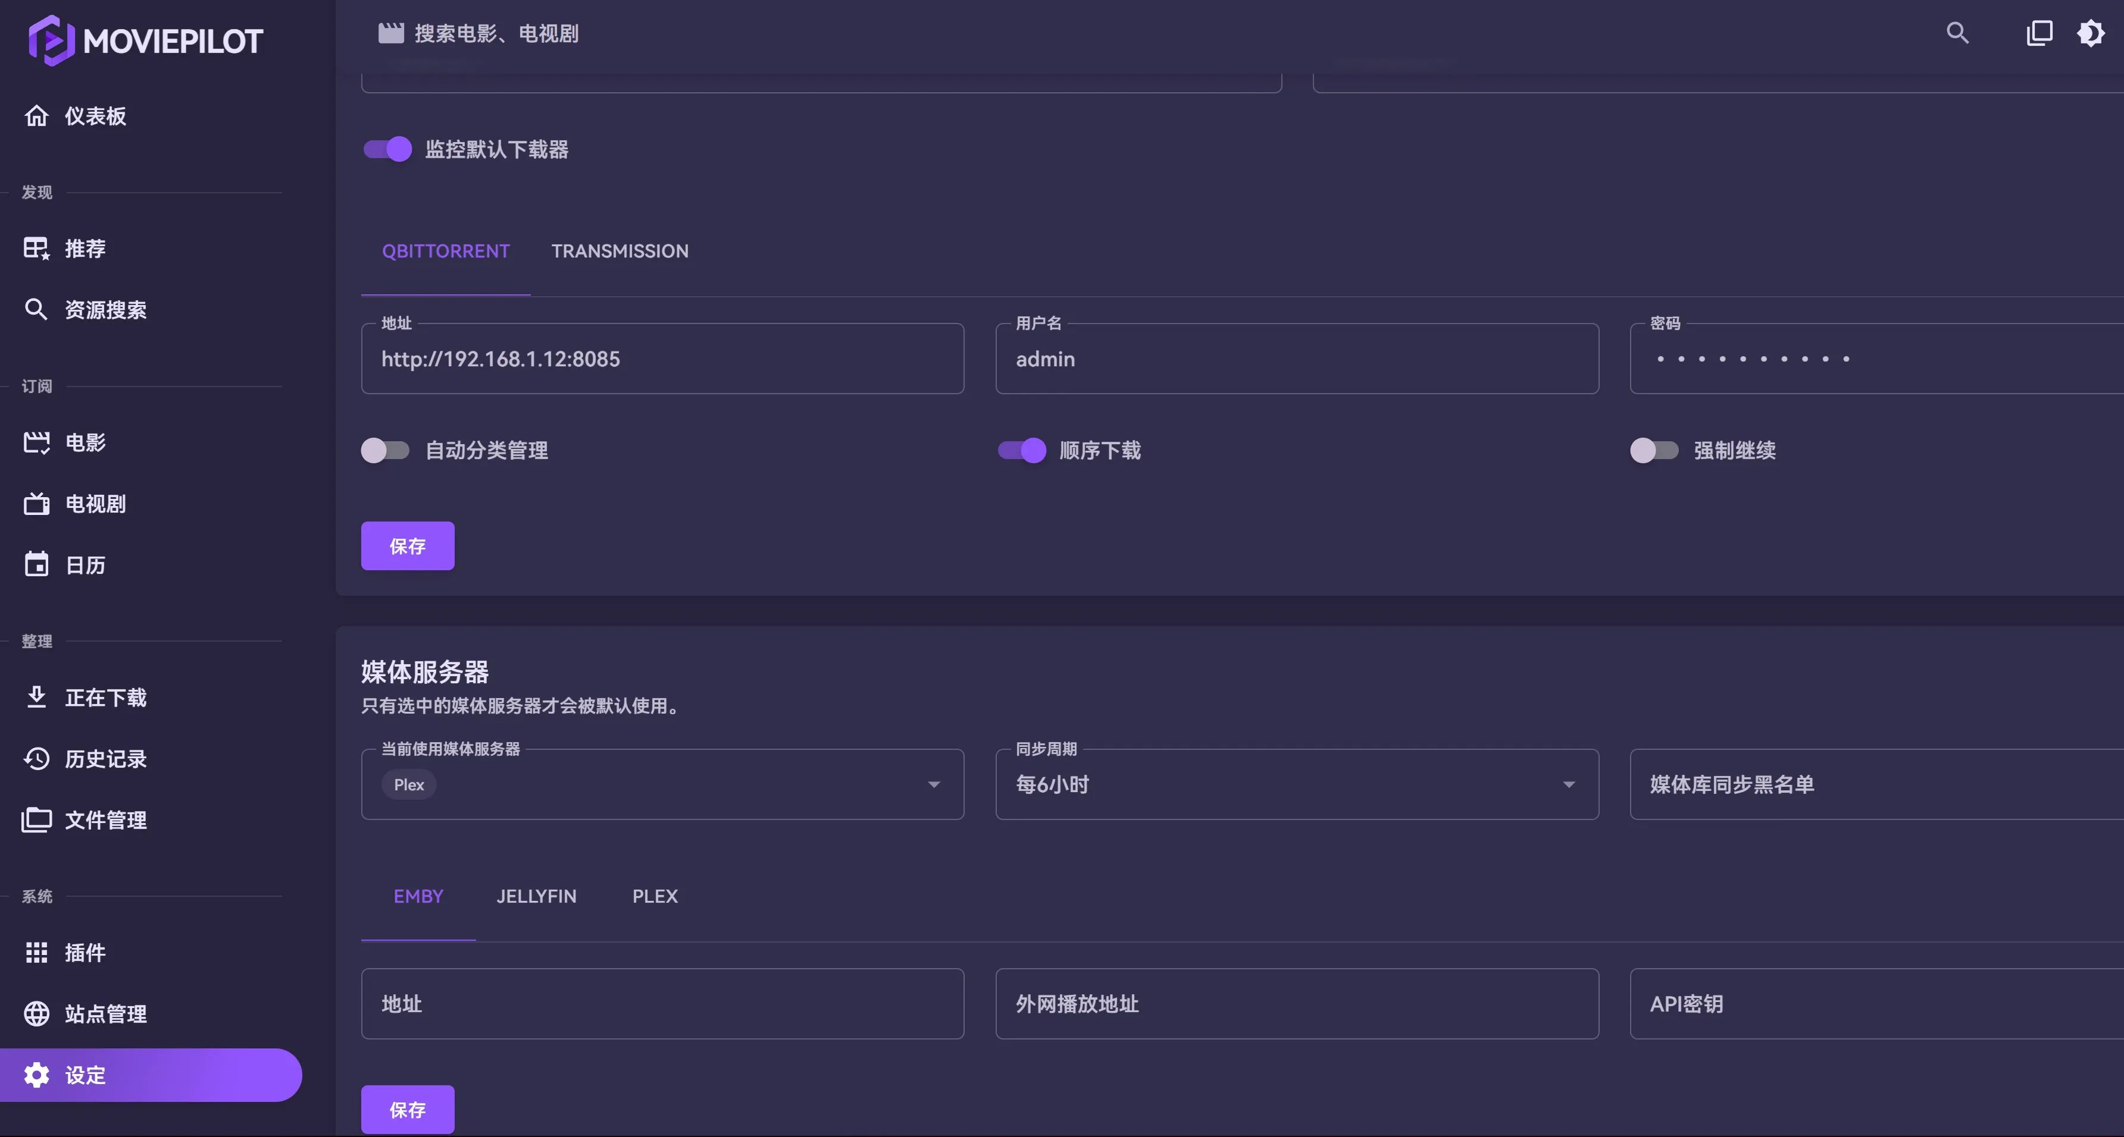
Task: Open 同步周期 dropdown arrow
Action: click(1569, 784)
